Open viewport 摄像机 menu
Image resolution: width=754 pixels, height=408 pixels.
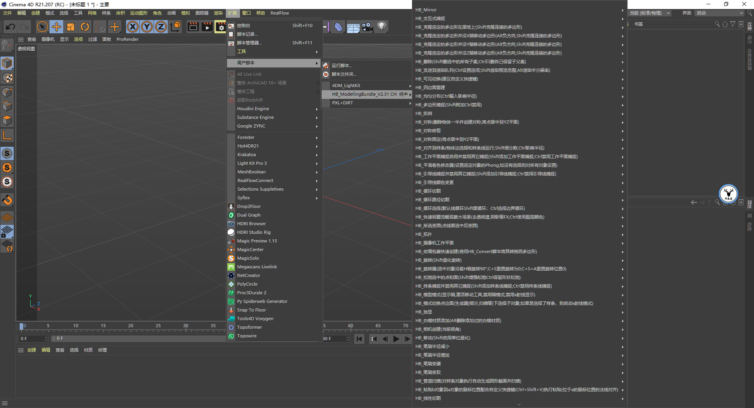point(48,39)
